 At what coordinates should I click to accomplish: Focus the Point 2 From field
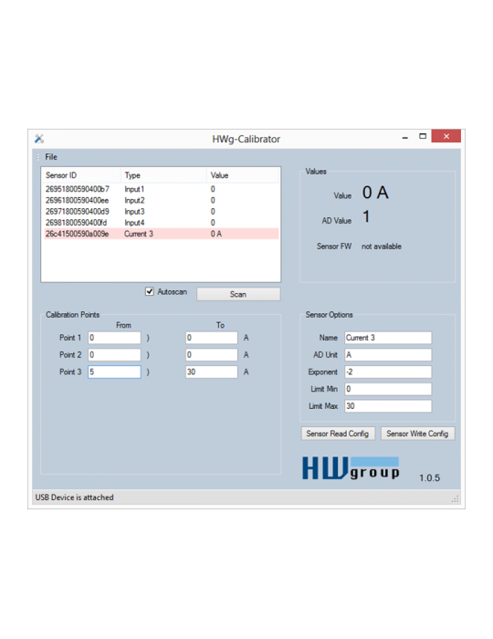[114, 355]
